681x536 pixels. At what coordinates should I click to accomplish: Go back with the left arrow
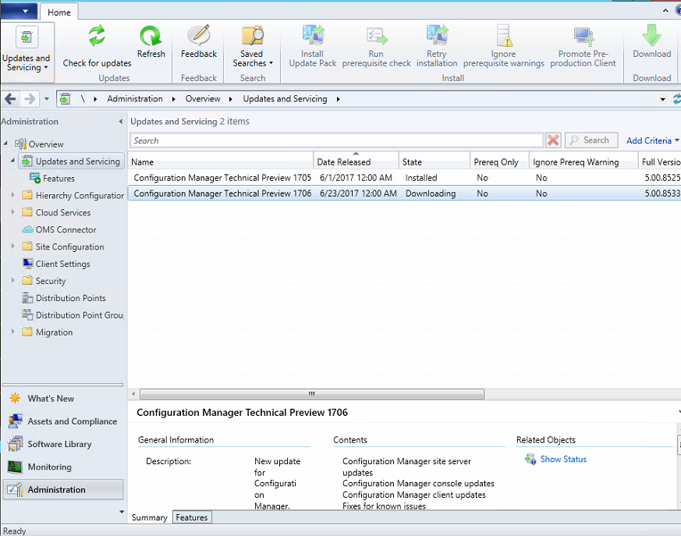(10, 99)
